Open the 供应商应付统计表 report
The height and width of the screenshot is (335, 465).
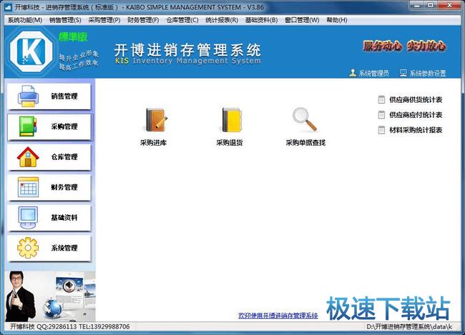coord(414,115)
